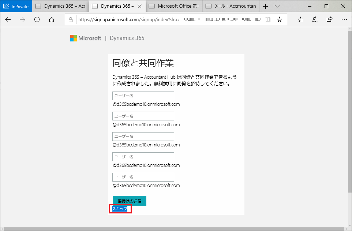Click the Share page icon
This screenshot has width=352, height=231.
tap(329, 20)
